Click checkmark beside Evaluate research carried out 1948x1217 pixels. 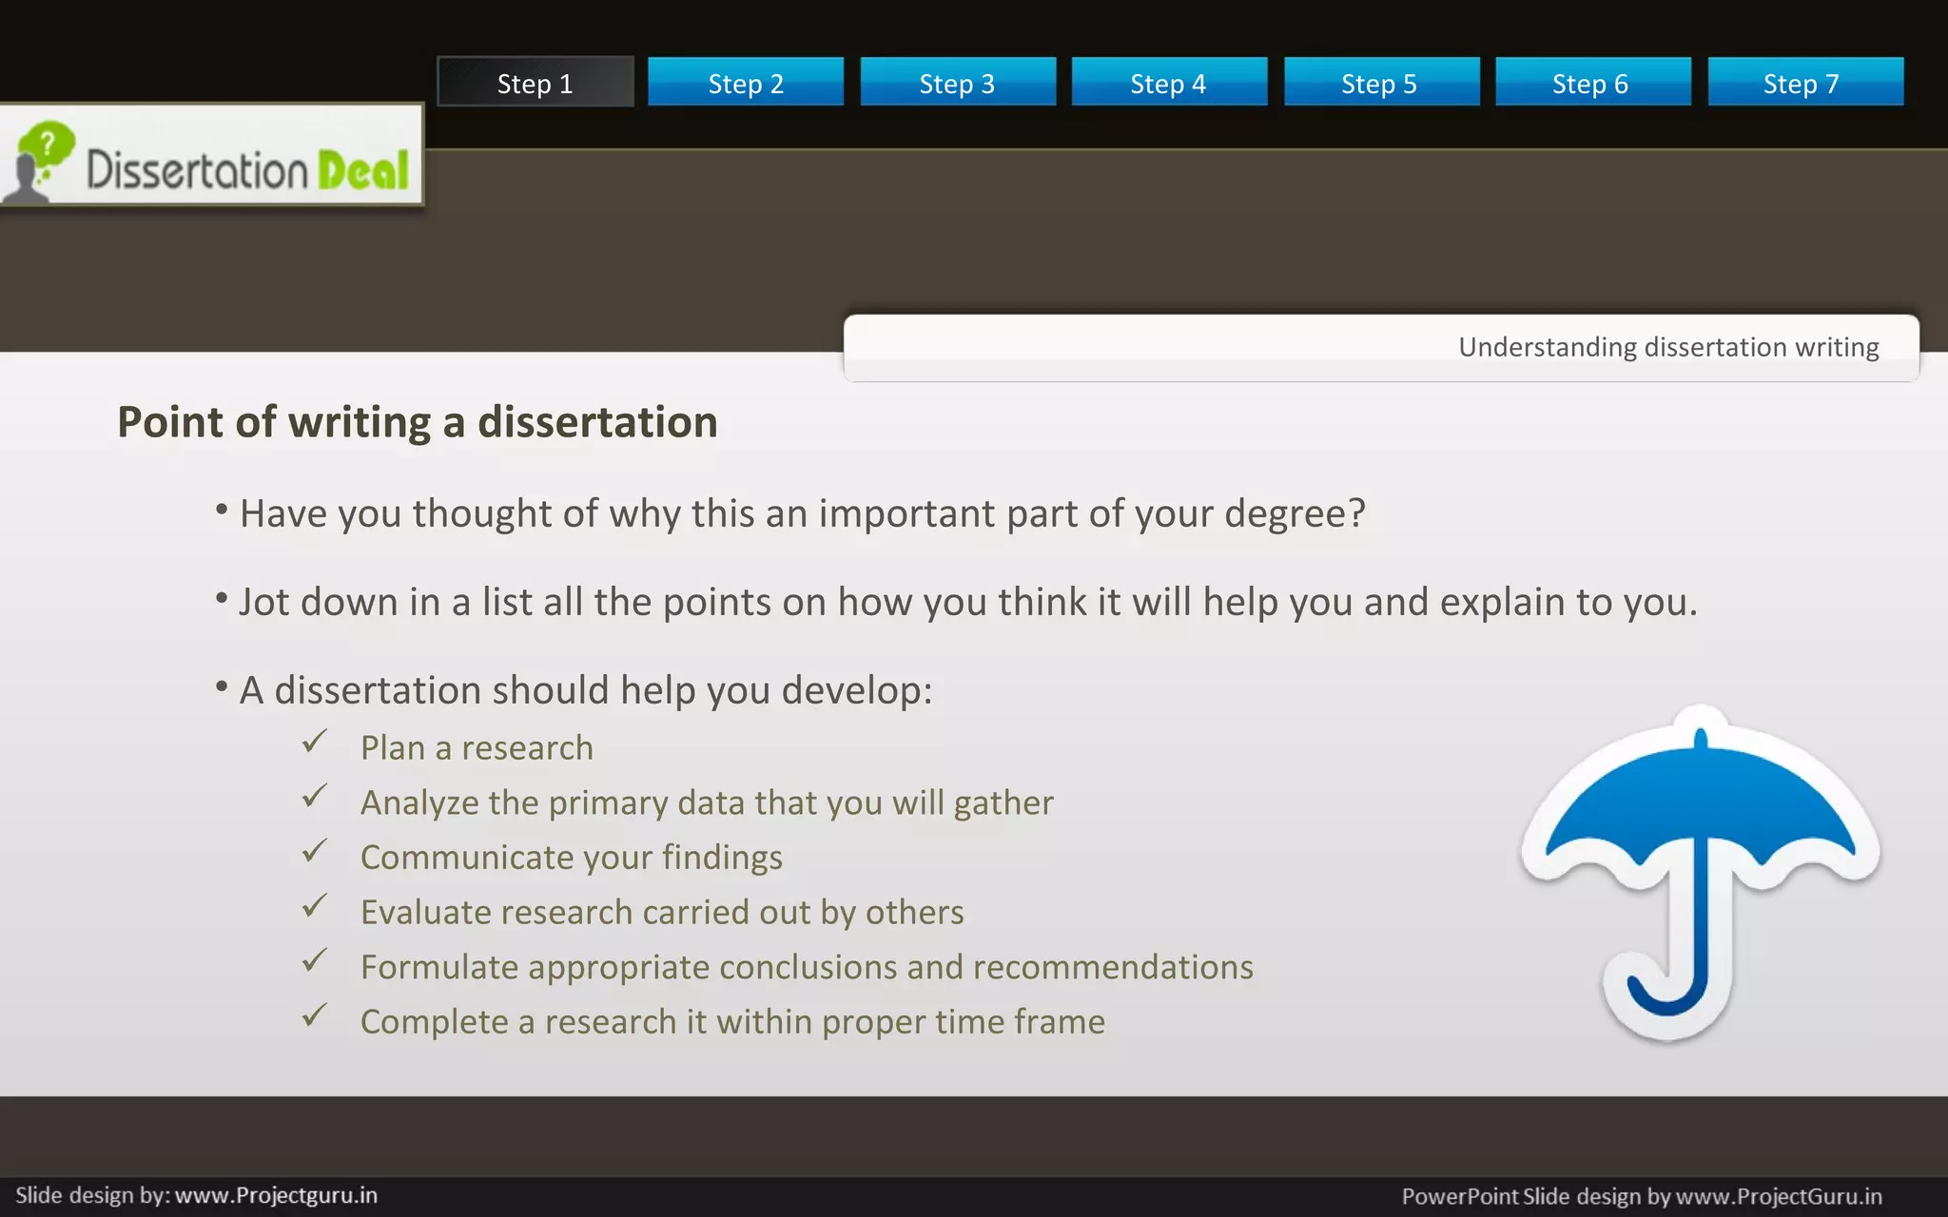pos(315,906)
